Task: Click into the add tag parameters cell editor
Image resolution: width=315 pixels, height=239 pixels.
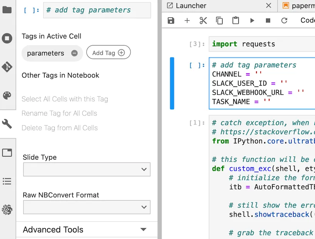Action: coord(262,83)
